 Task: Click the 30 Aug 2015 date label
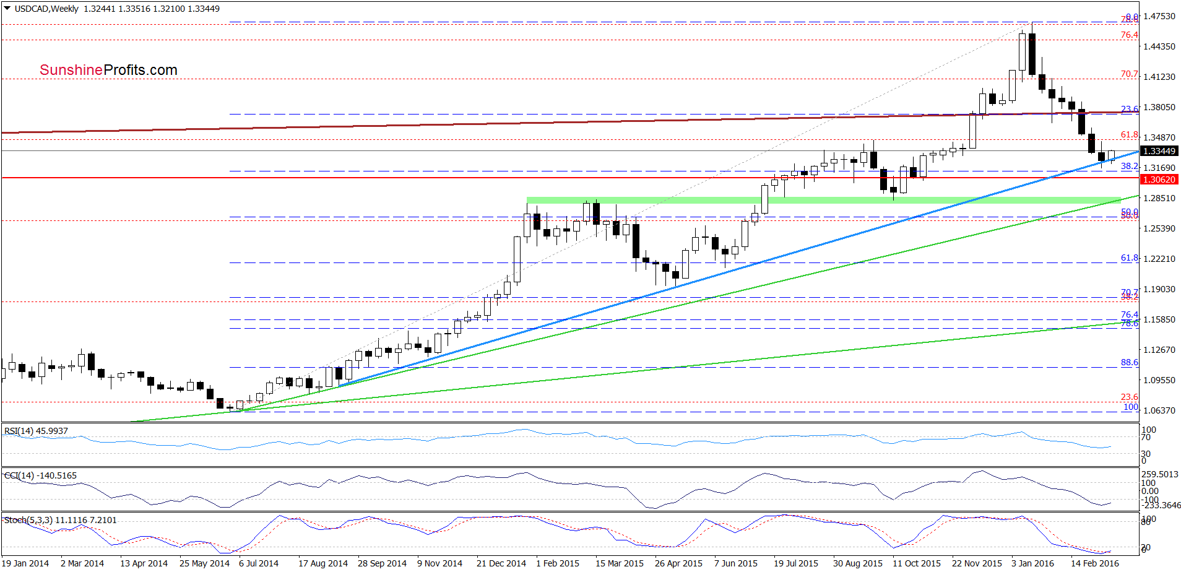click(858, 563)
